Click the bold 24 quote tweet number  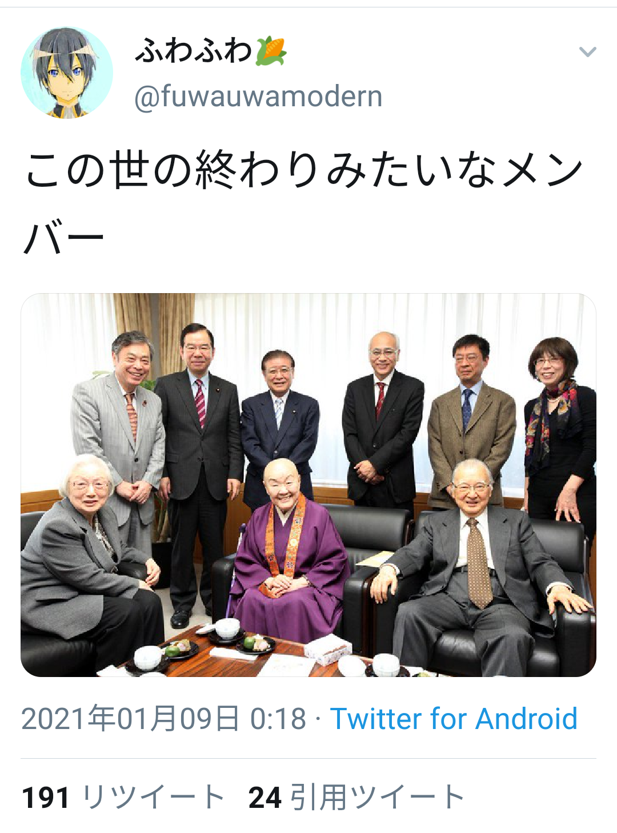tap(265, 798)
